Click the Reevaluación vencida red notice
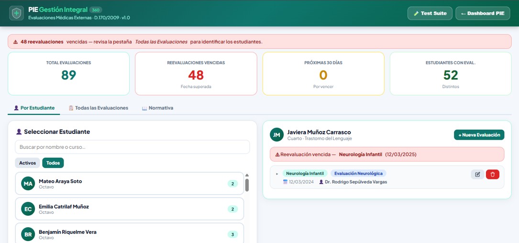The width and height of the screenshot is (519, 243). coord(387,155)
